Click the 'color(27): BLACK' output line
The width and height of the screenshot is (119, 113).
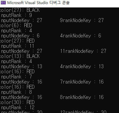click(x=20, y=10)
